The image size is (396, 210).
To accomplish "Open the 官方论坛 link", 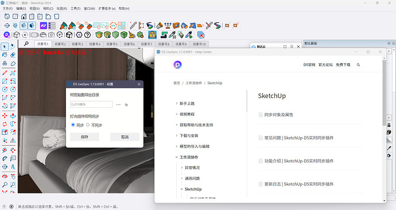I will coord(325,65).
